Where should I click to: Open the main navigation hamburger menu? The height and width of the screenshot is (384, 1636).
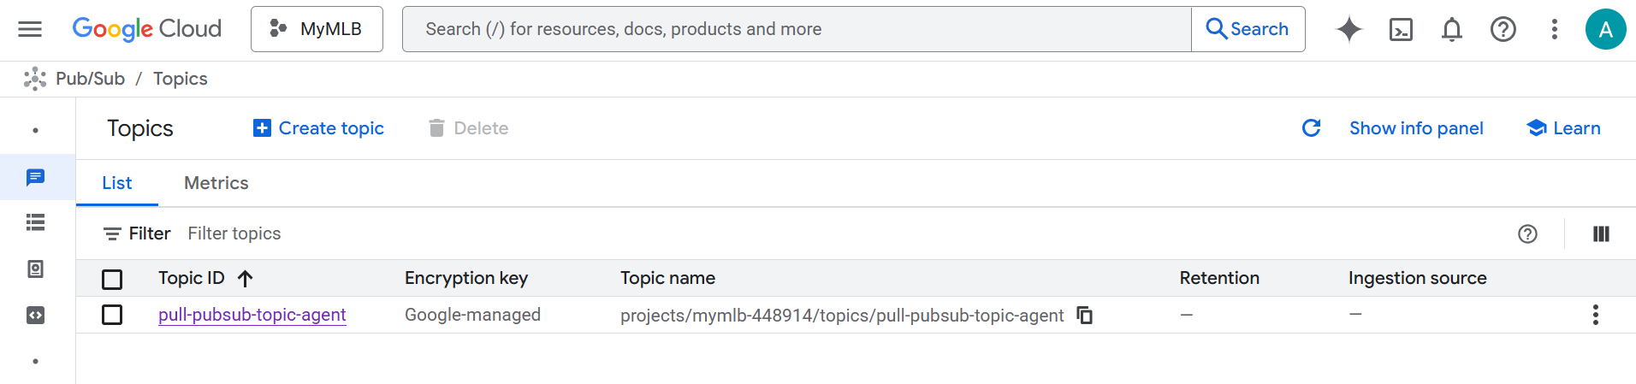[x=30, y=29]
